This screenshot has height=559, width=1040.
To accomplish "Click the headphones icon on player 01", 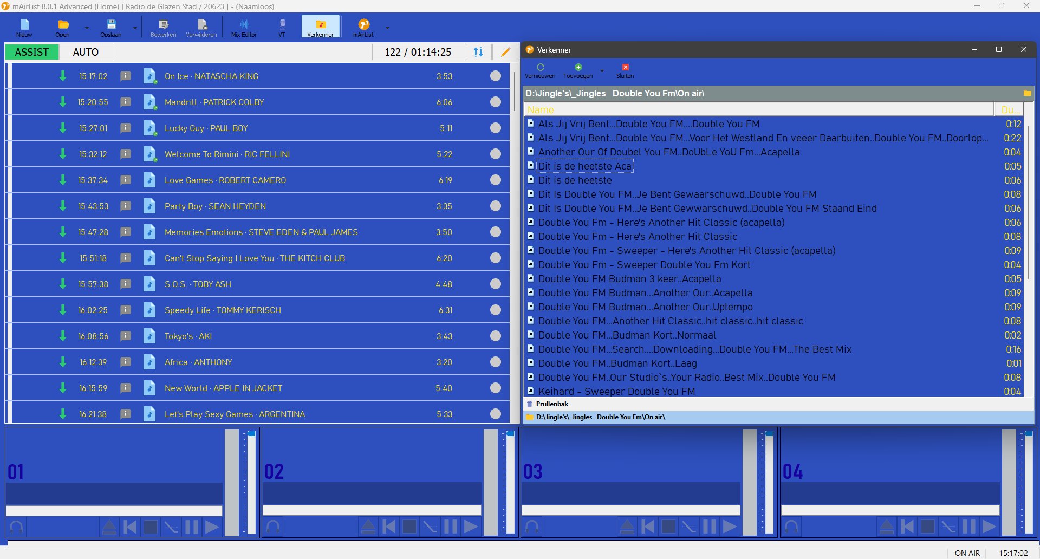I will tap(17, 526).
